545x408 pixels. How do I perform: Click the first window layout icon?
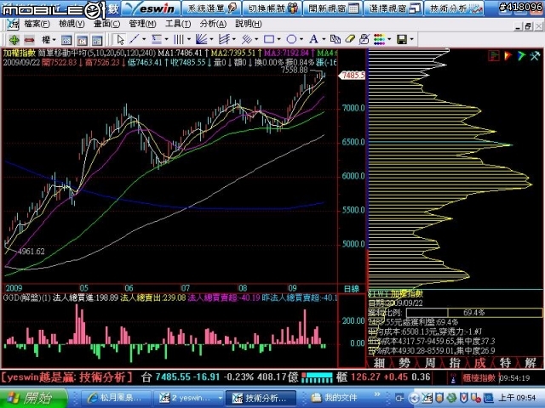coord(66,40)
